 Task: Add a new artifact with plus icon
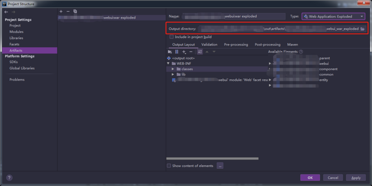click(x=61, y=11)
